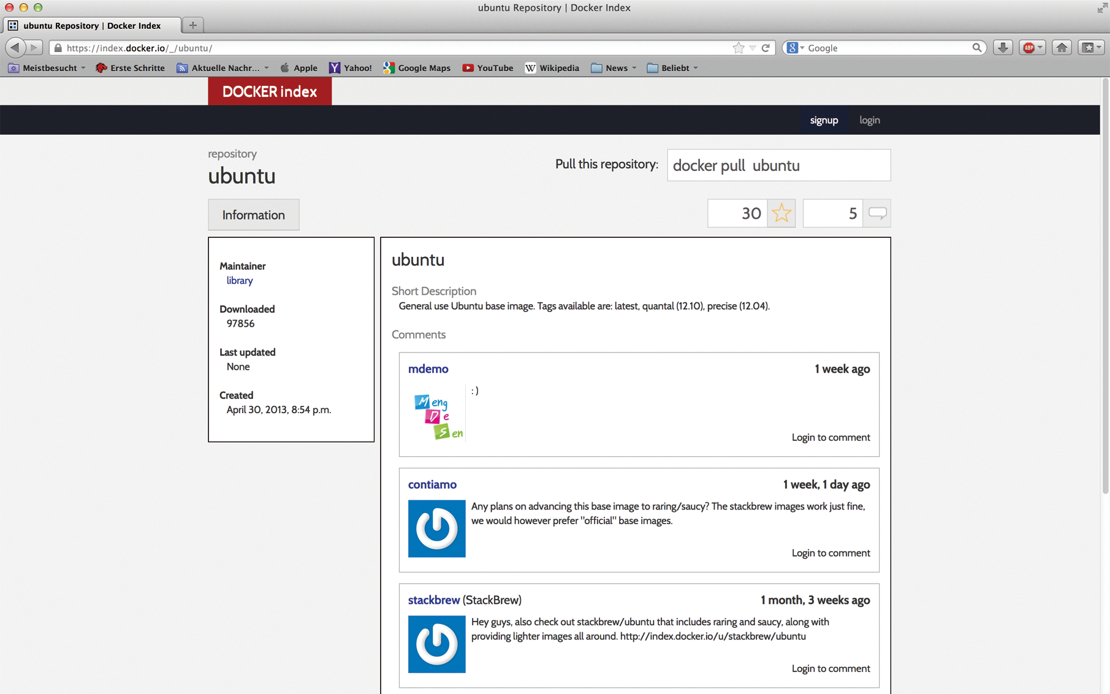Open the Apple bookmark

(299, 68)
